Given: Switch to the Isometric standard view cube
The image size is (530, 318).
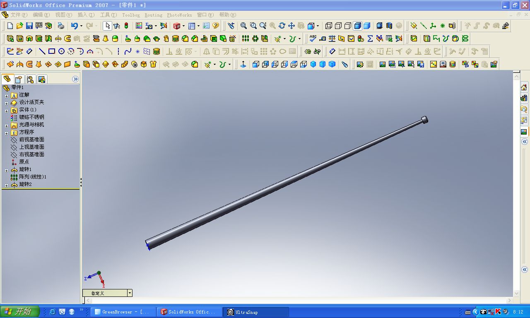Looking at the screenshot, I should [x=313, y=64].
